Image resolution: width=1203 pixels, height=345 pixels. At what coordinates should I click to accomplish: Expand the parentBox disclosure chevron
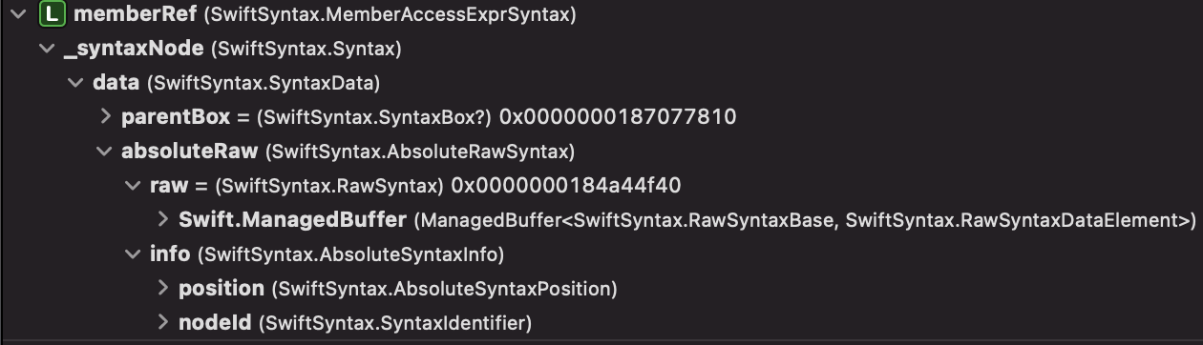105,117
